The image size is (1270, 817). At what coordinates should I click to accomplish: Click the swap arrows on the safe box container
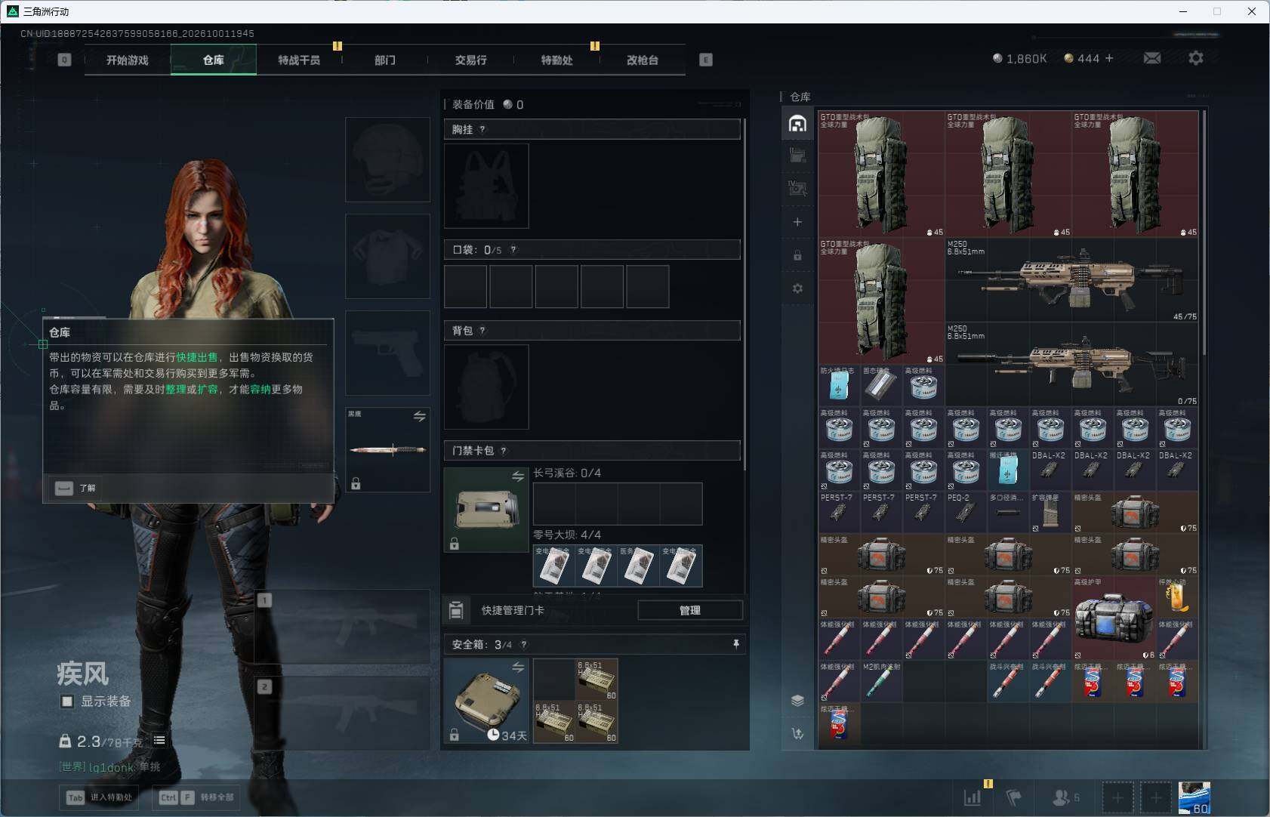(518, 667)
